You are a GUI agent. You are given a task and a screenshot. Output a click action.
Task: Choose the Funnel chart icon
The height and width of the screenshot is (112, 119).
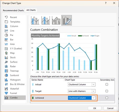(x=6, y=93)
